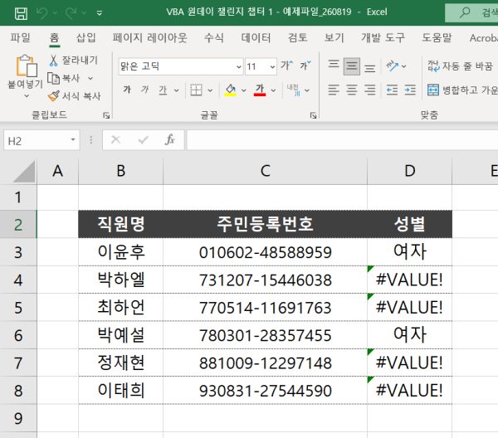The width and height of the screenshot is (498, 438).
Task: Open the 도움말 tab
Action: tap(437, 38)
